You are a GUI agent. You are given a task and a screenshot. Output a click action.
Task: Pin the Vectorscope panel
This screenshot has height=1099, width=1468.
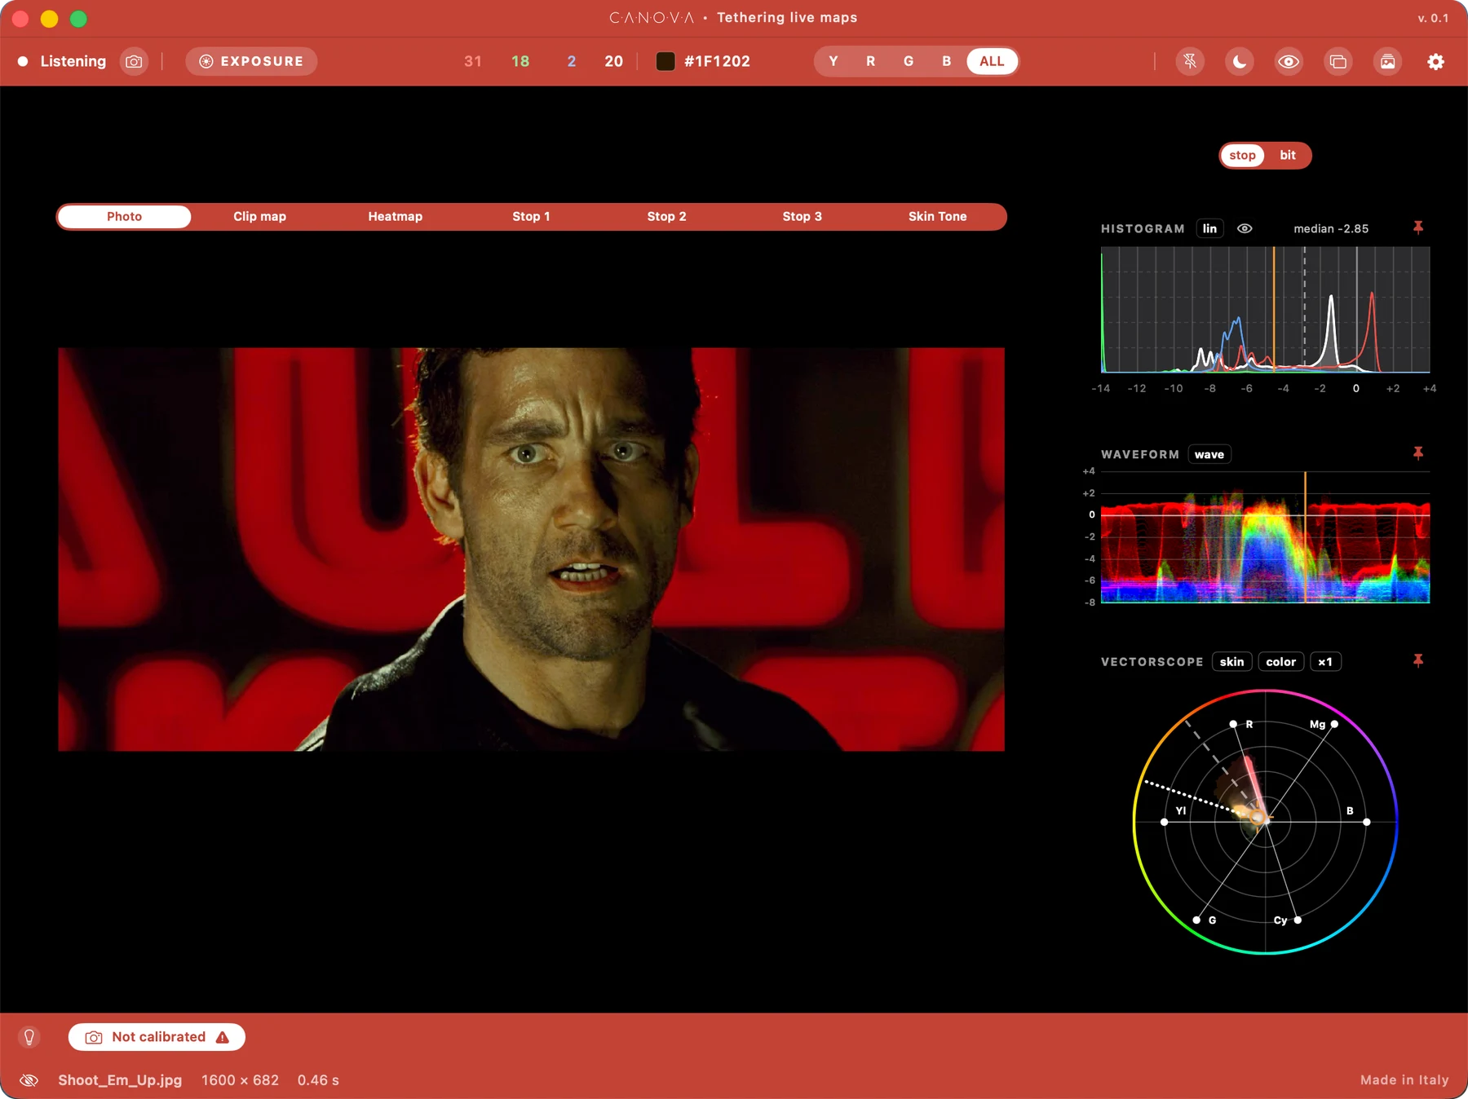(x=1418, y=660)
